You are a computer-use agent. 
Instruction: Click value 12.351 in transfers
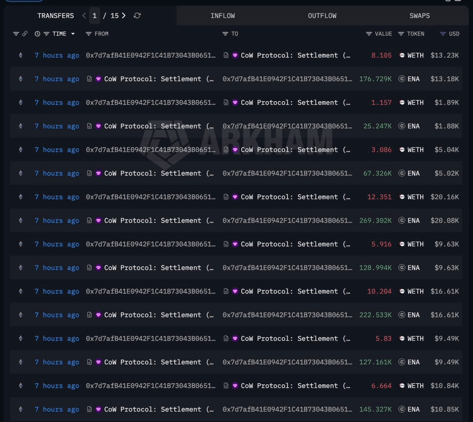(379, 197)
